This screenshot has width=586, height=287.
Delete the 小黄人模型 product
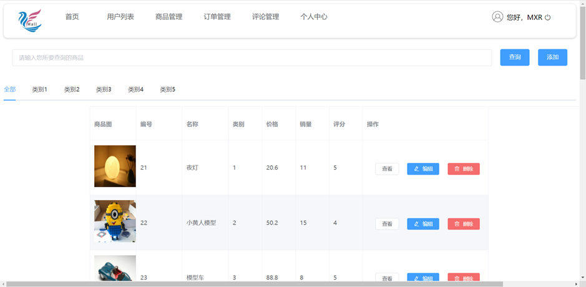click(464, 224)
